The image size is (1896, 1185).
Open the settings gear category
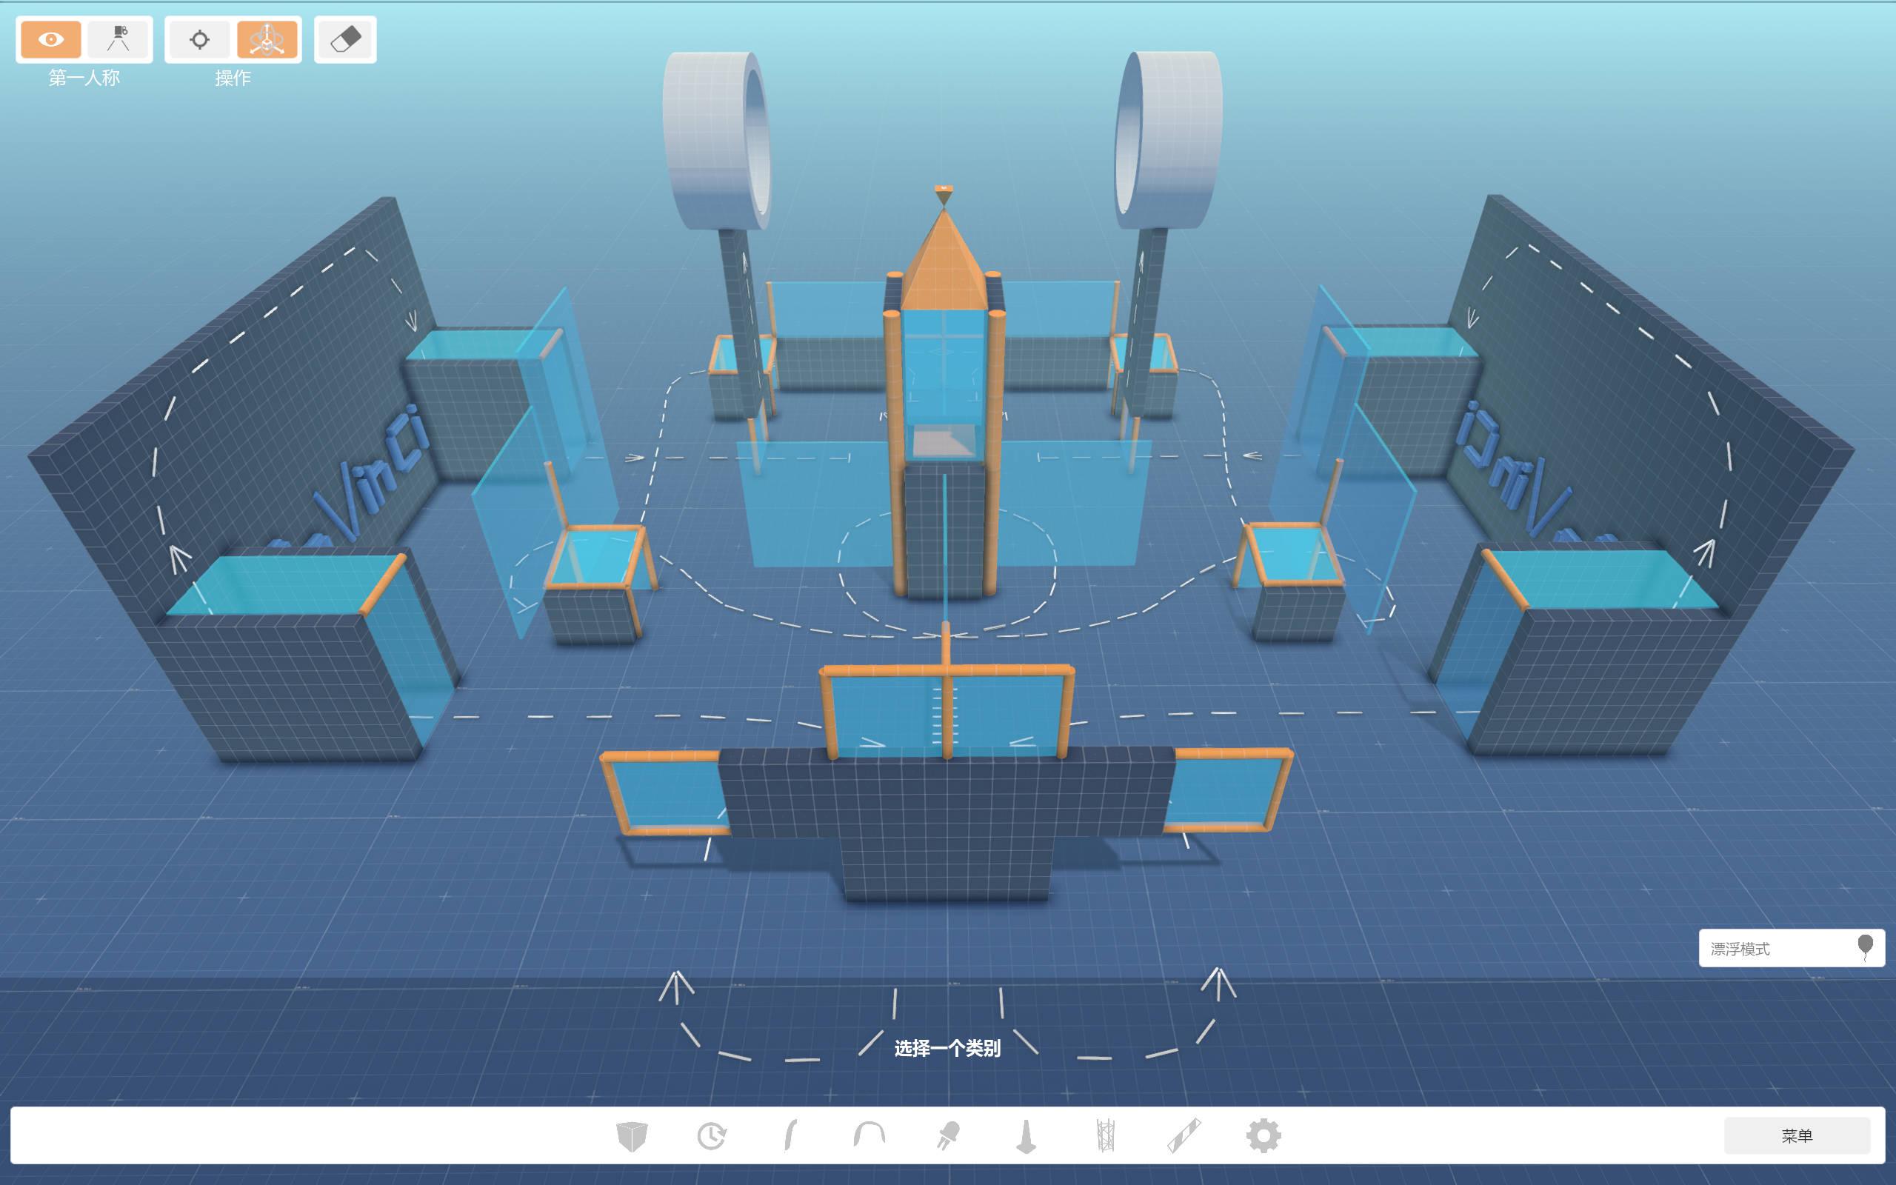(1263, 1135)
